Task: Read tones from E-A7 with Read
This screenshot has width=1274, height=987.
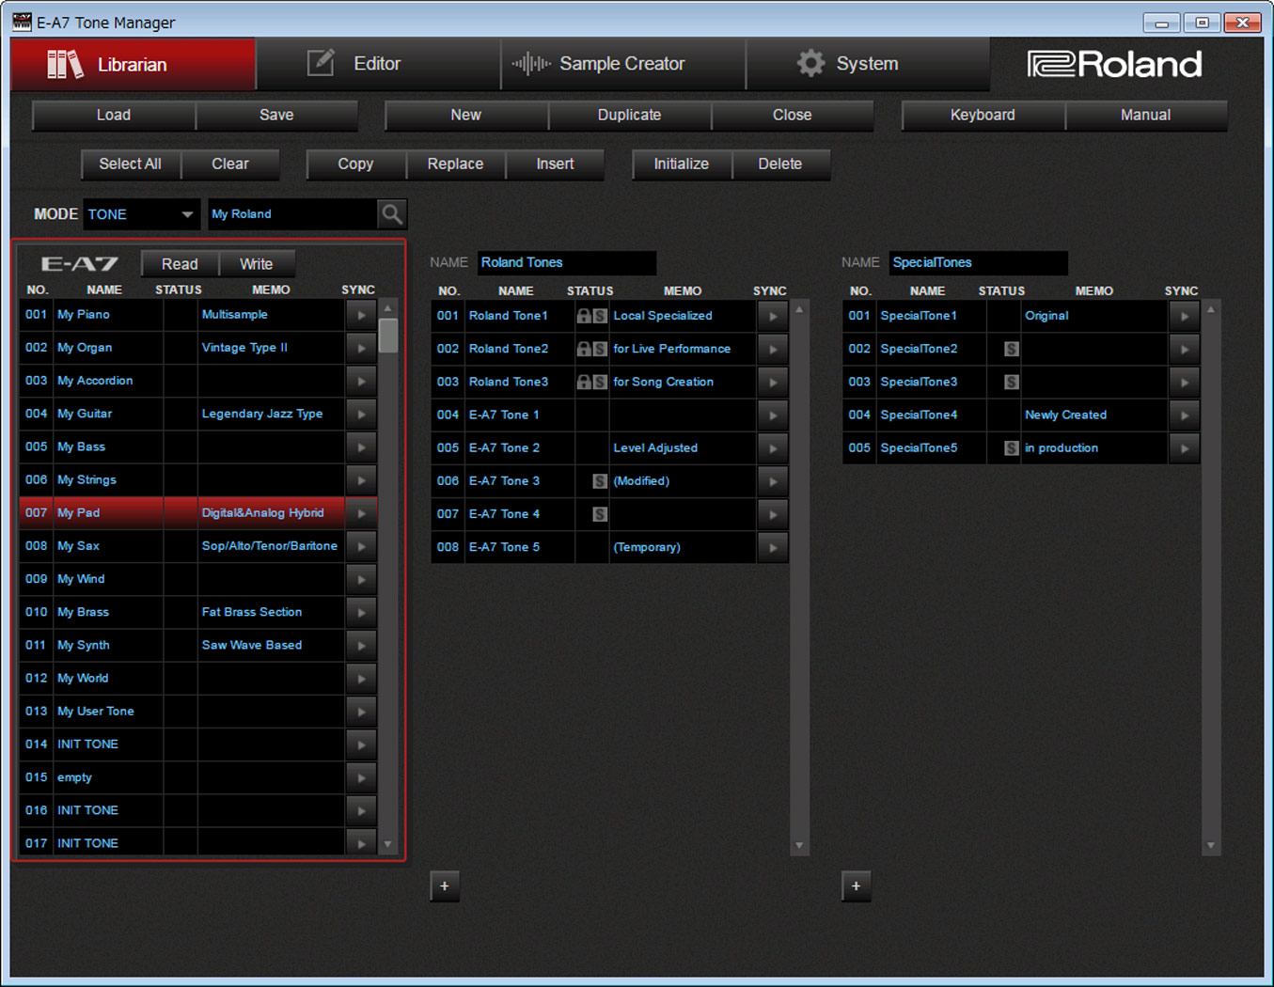Action: tap(180, 264)
